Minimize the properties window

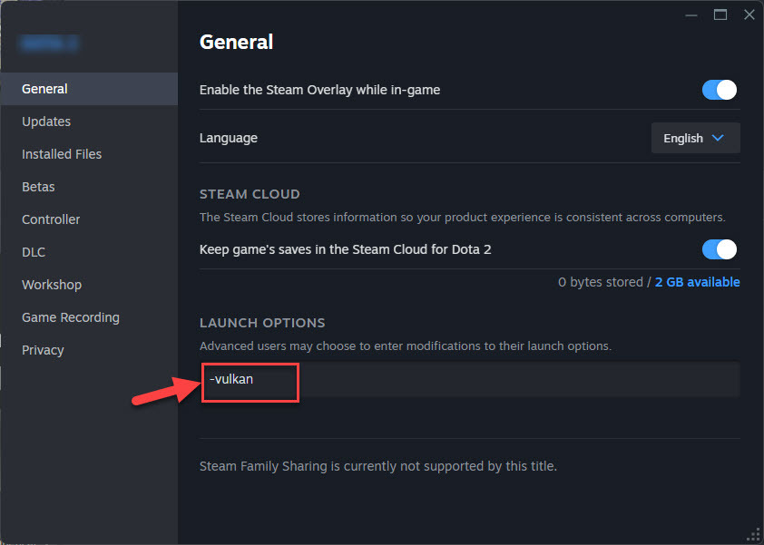pos(691,15)
